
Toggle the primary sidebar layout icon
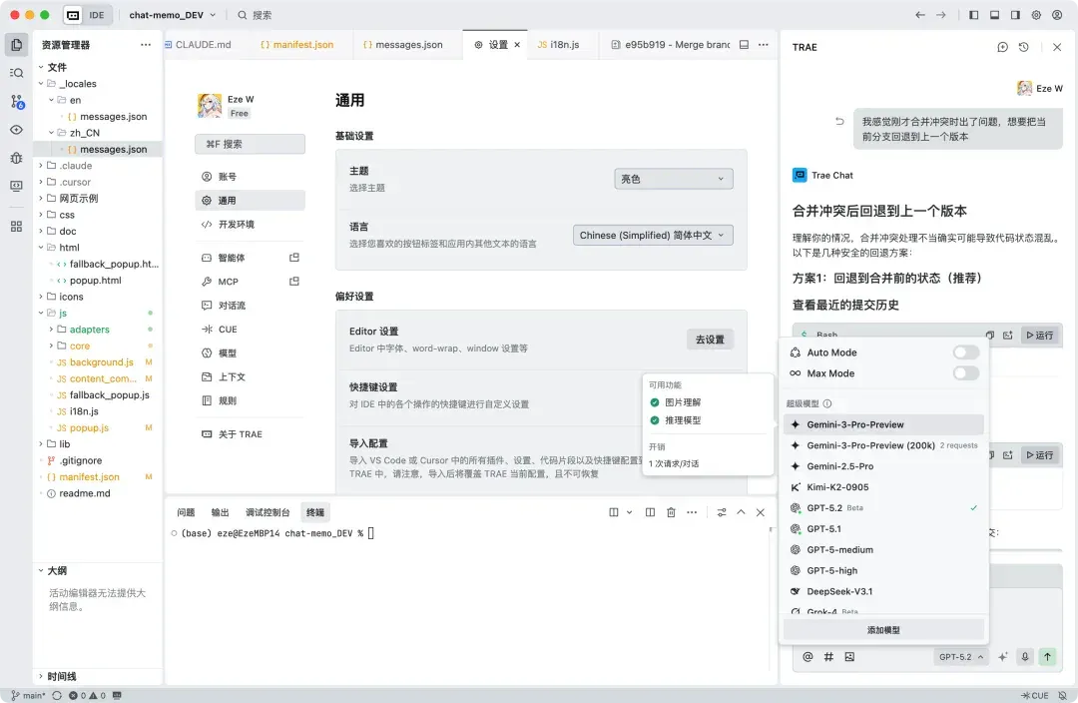[x=973, y=14]
